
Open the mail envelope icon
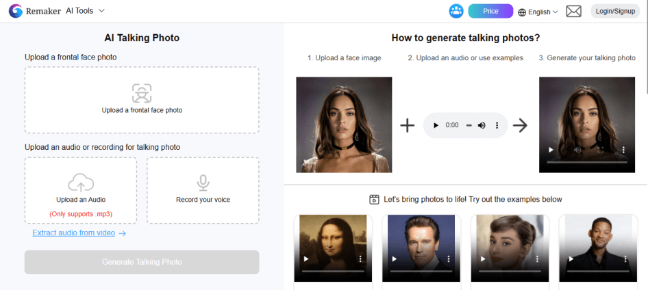click(573, 11)
